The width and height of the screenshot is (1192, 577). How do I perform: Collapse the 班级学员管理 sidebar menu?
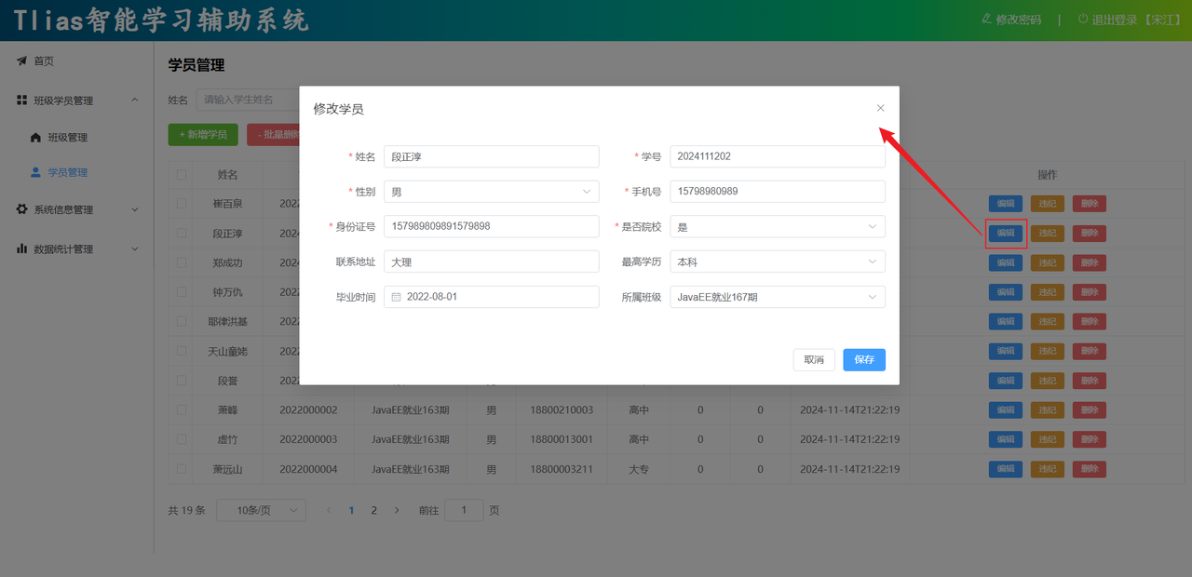click(134, 101)
